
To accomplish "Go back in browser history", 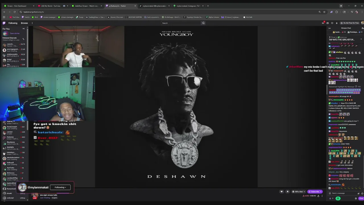I will [x=4, y=12].
